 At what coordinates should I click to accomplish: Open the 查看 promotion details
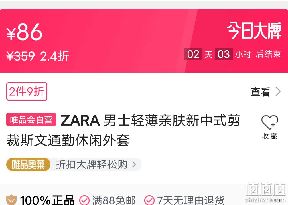tap(260, 92)
